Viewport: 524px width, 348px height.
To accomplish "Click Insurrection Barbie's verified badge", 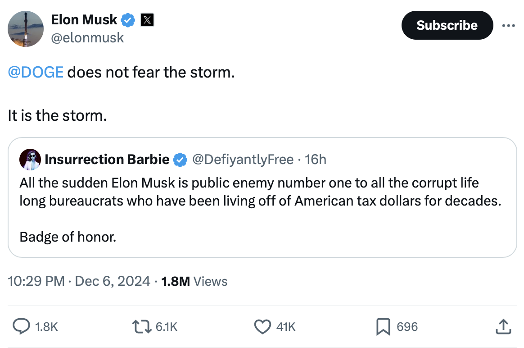I will [x=181, y=159].
